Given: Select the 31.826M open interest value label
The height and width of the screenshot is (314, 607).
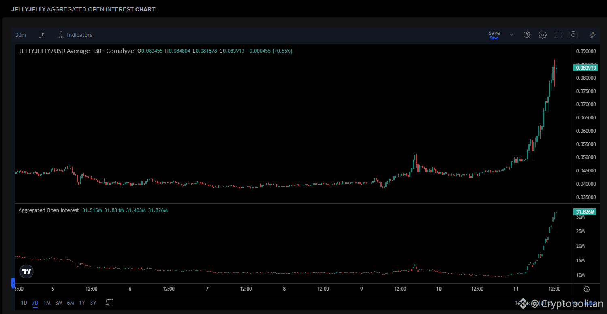Looking at the screenshot, I should [584, 212].
